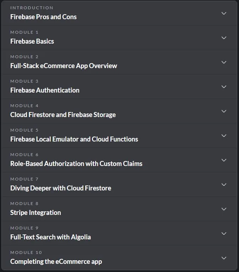Open Firebase Pros and Cons title
This screenshot has width=239, height=272.
(x=43, y=17)
